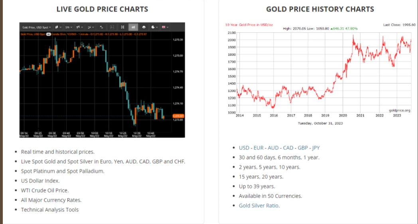This screenshot has width=418, height=224.
Task: Click the fullscreen expand icon
Action: click(x=122, y=27)
